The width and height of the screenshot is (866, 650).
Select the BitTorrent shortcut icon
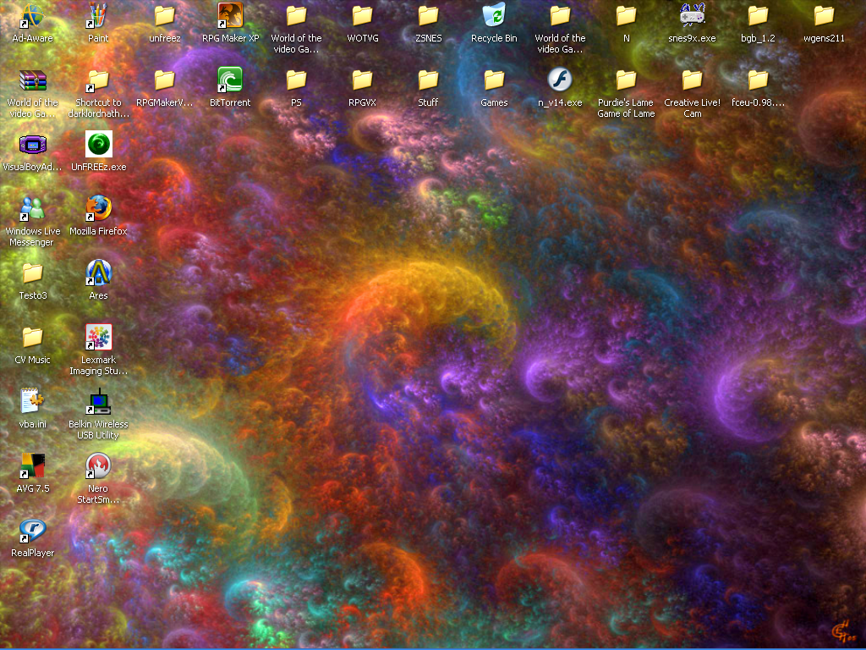click(230, 80)
